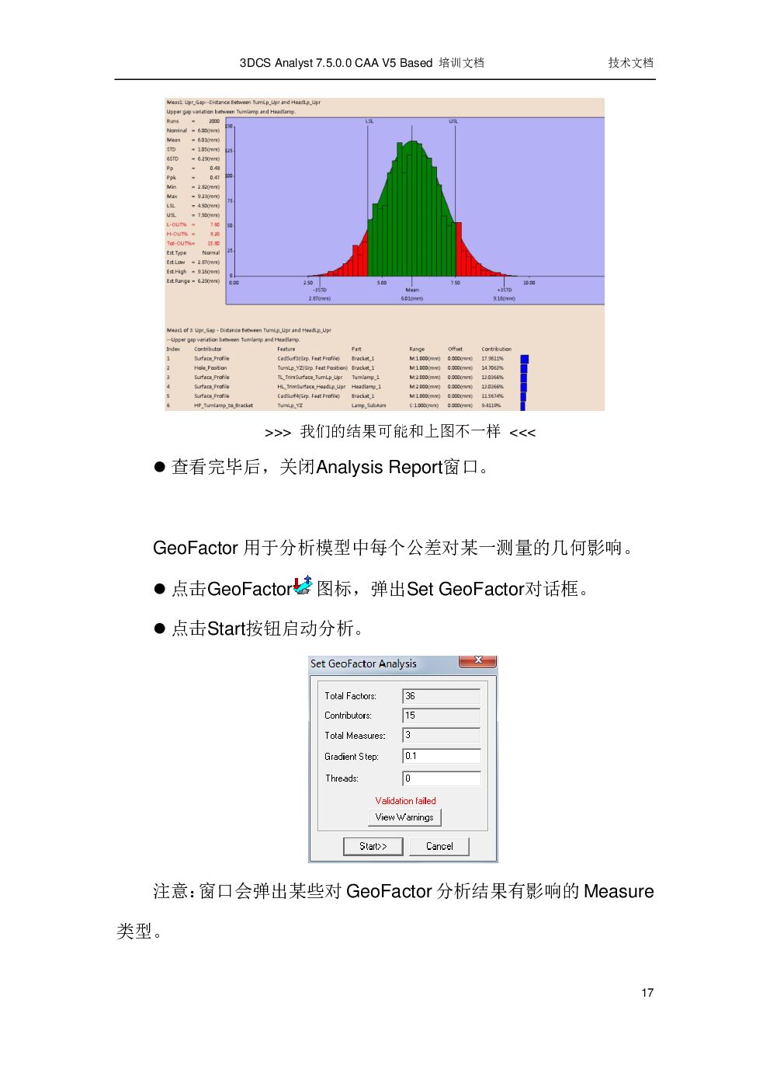Click the TL_TrimSurface_TurnLp_Upr feature cell
770x1090 pixels.
(310, 378)
